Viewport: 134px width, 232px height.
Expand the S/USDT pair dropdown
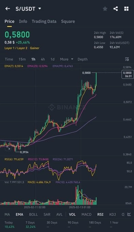(x=40, y=9)
